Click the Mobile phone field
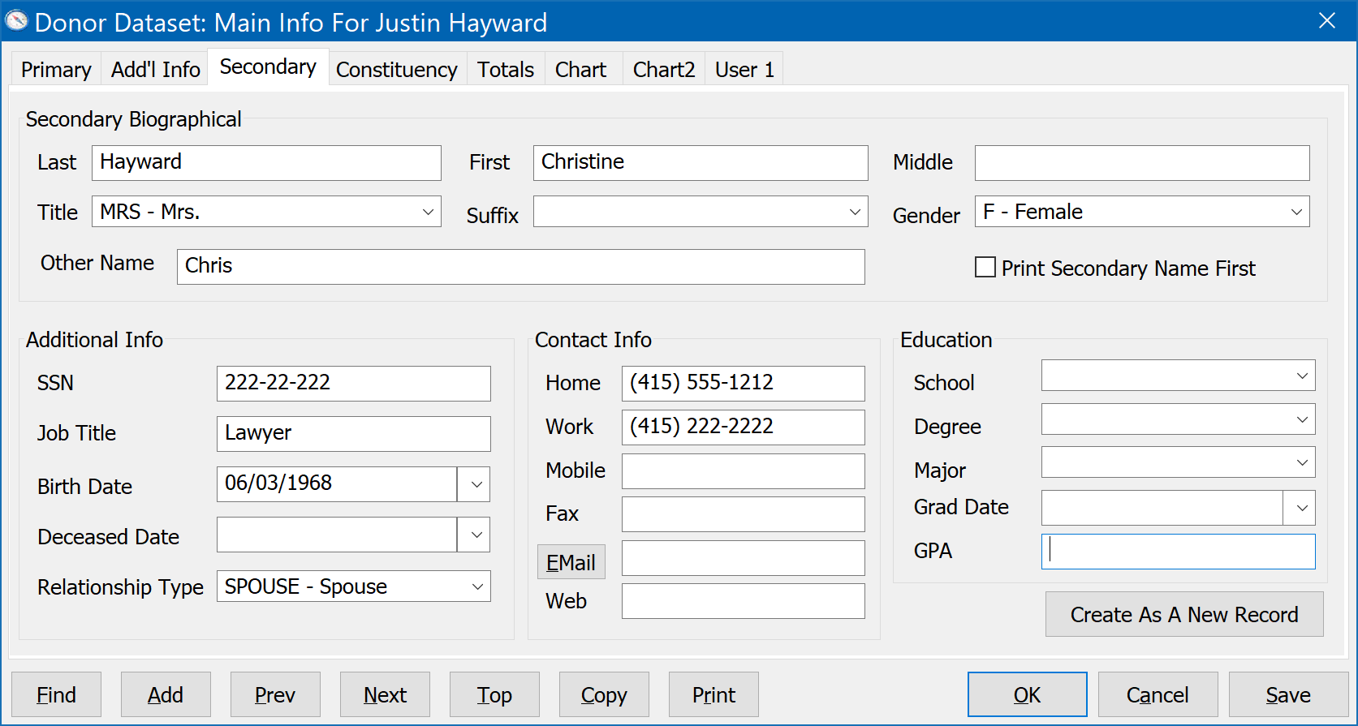Screen dimensions: 1358x726 click(744, 471)
